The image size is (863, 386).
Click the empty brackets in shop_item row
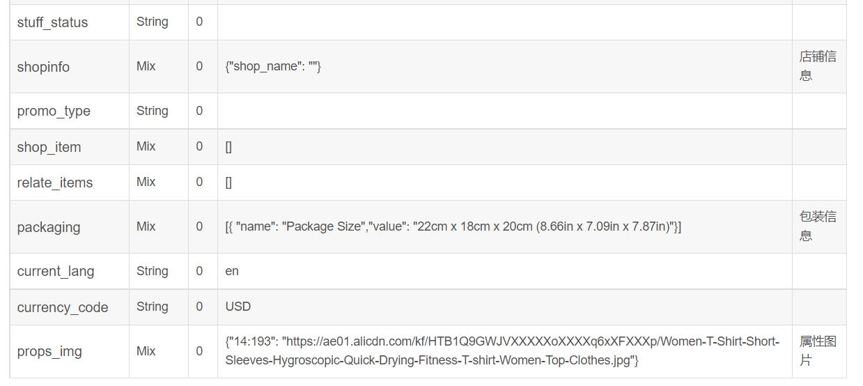click(228, 147)
